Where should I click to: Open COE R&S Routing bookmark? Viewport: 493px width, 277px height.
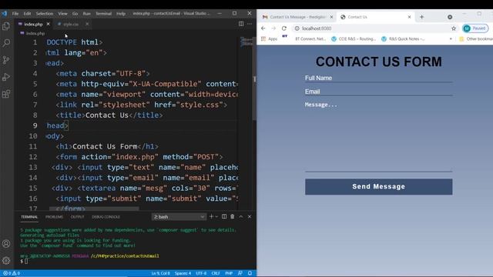pos(354,39)
